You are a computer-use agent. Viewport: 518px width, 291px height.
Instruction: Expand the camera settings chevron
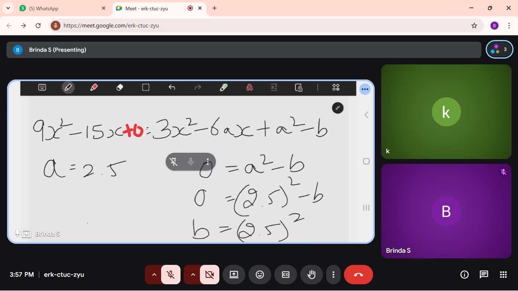[x=192, y=274]
